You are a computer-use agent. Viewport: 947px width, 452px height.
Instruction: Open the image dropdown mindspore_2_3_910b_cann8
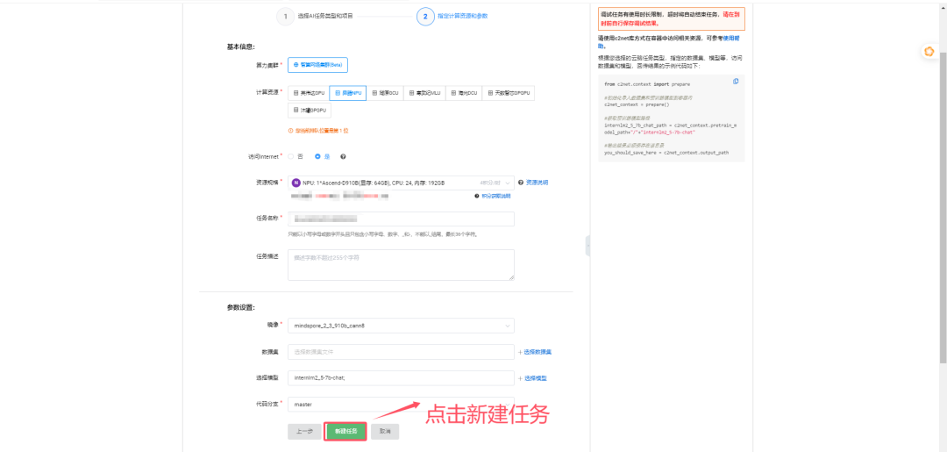tap(401, 326)
